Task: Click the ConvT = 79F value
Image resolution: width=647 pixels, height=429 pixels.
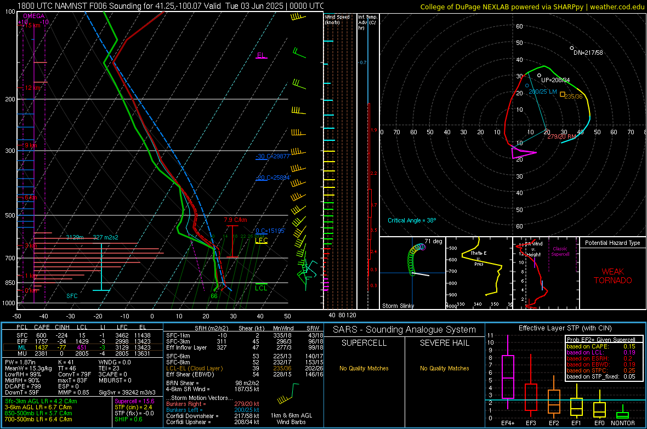Action: point(75,375)
